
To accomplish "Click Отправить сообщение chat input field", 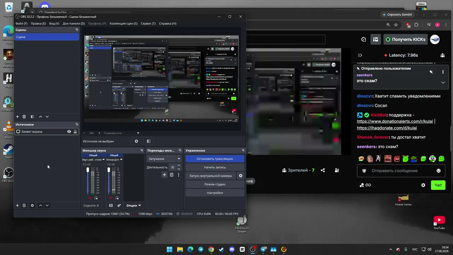I will pyautogui.click(x=401, y=171).
